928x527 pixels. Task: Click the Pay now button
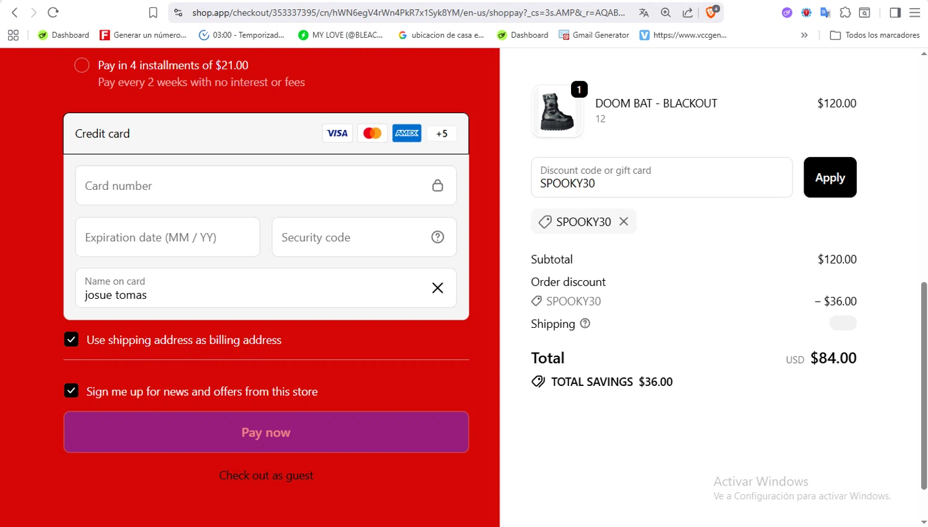[266, 432]
